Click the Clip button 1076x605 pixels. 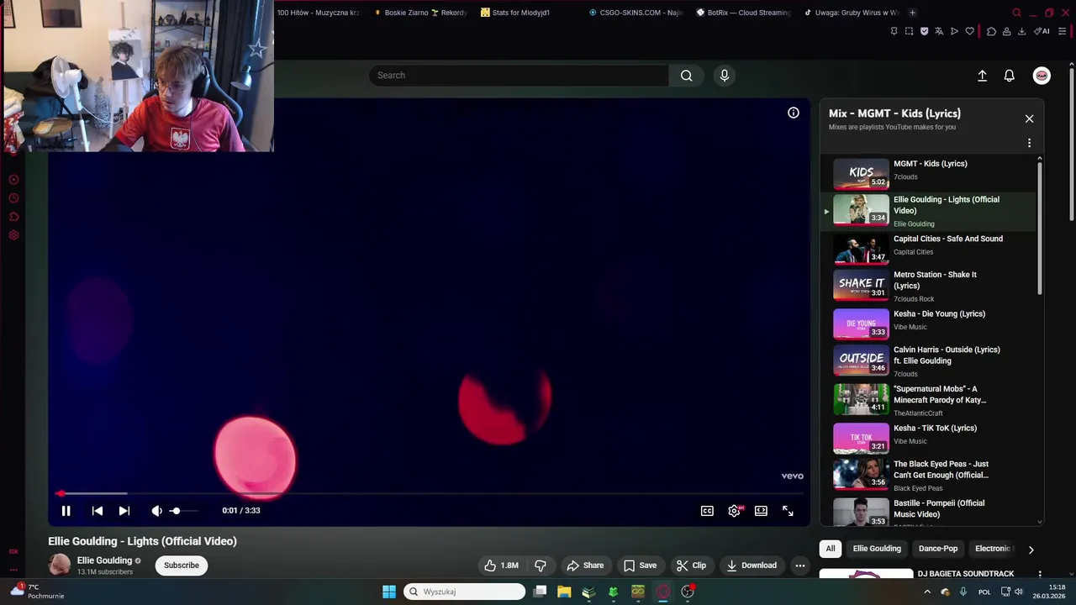coord(692,566)
